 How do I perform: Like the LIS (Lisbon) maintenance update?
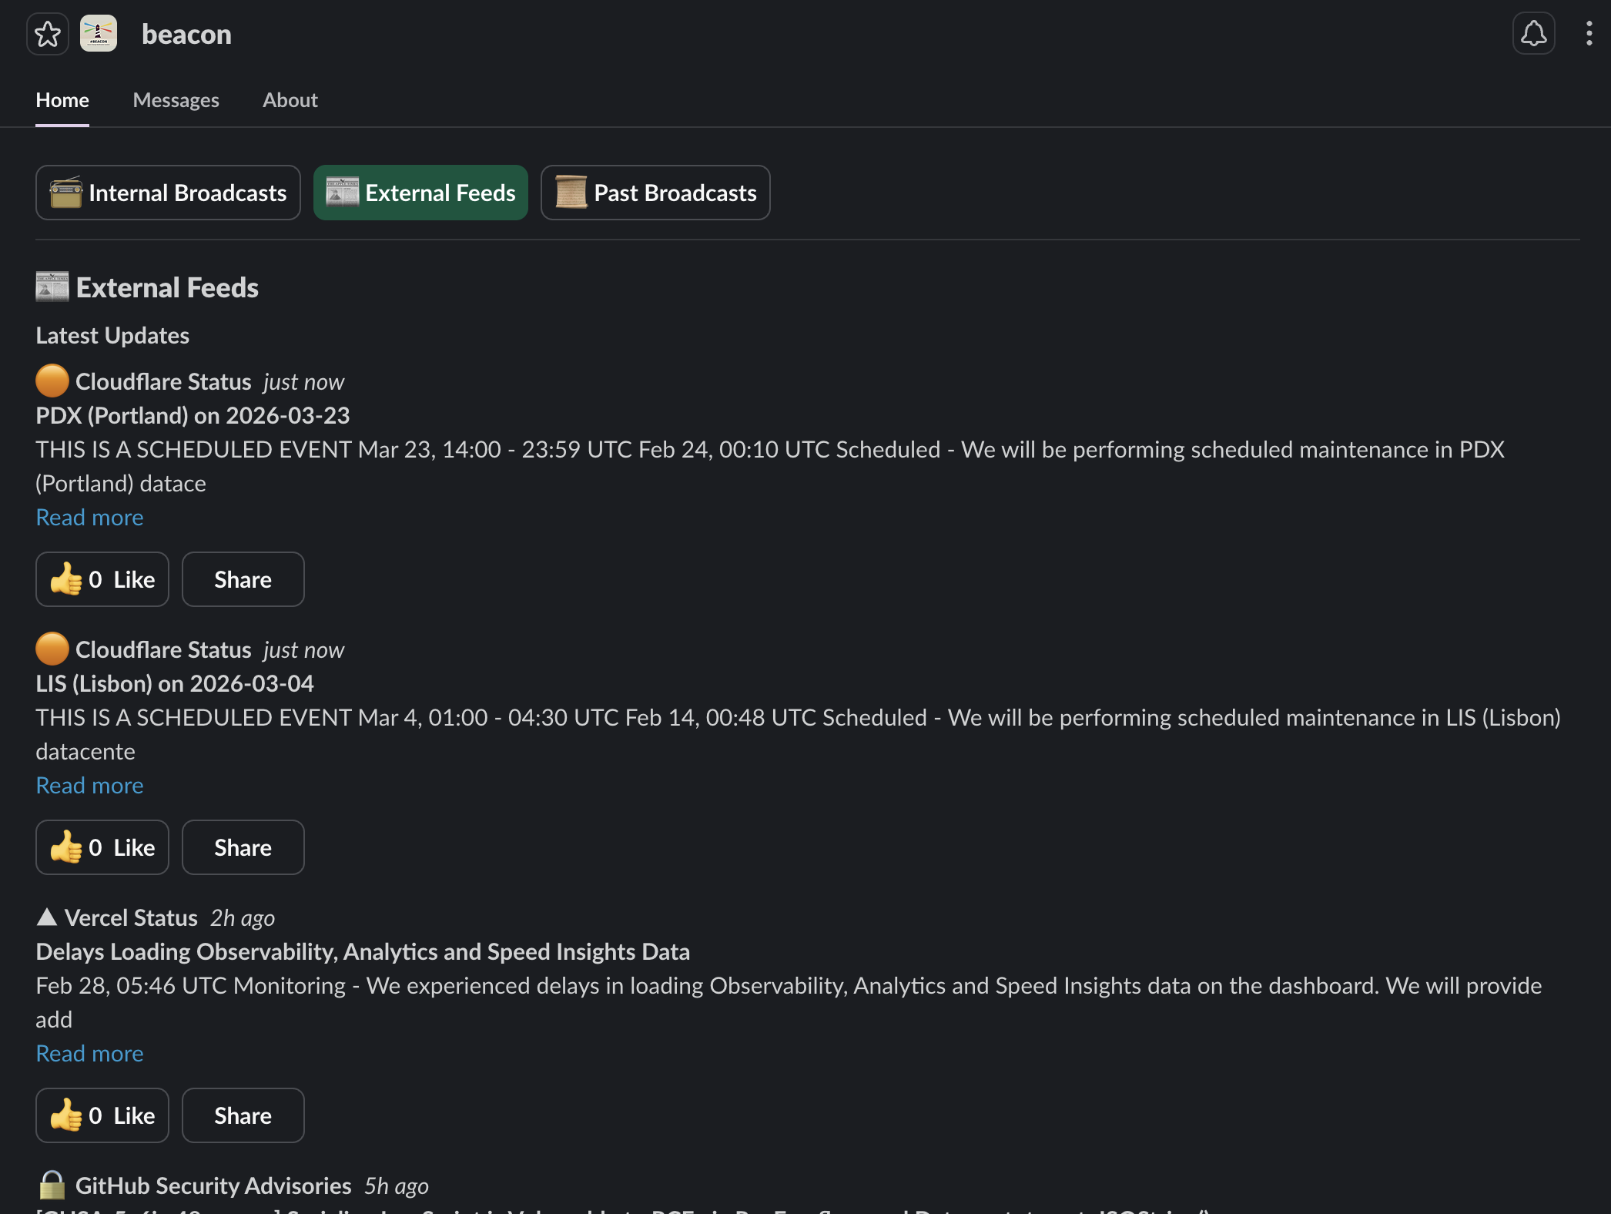pyautogui.click(x=102, y=847)
